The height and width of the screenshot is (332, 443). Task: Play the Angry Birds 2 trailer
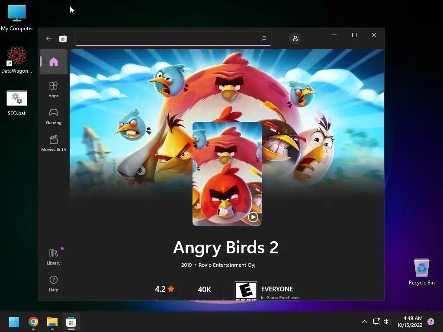[253, 217]
